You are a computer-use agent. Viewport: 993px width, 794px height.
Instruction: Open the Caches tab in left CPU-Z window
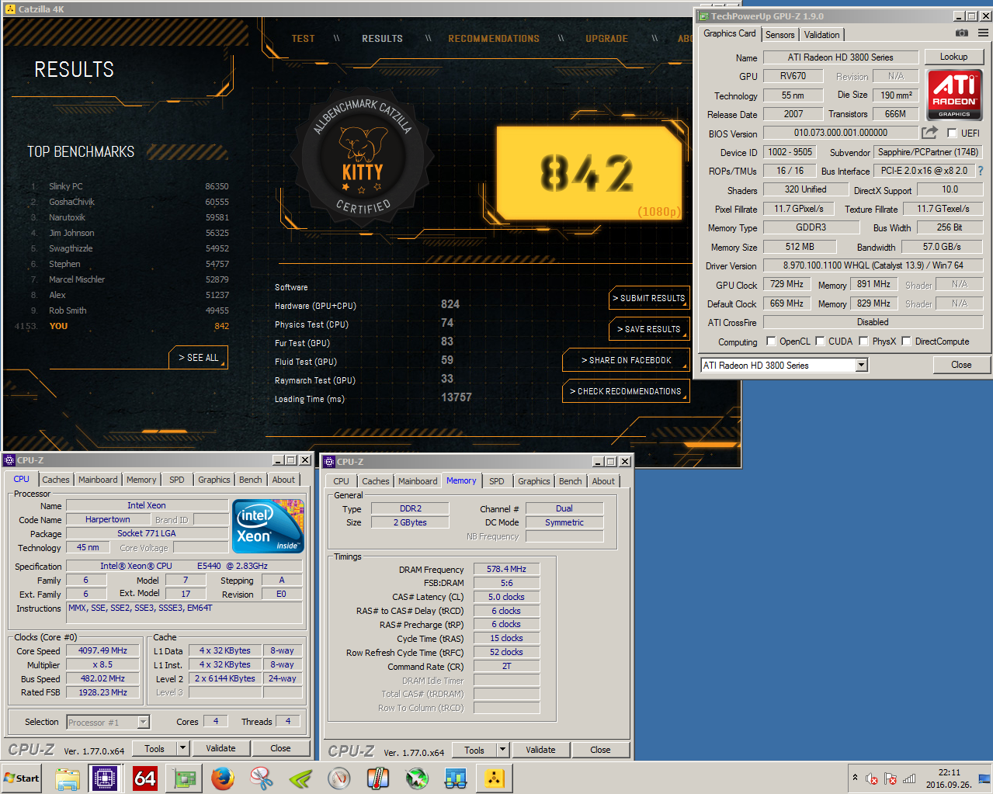[x=56, y=480]
